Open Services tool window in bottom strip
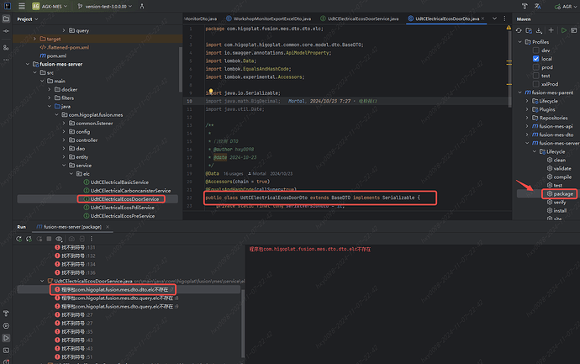Viewport: 580px width, 364px height. click(6, 326)
